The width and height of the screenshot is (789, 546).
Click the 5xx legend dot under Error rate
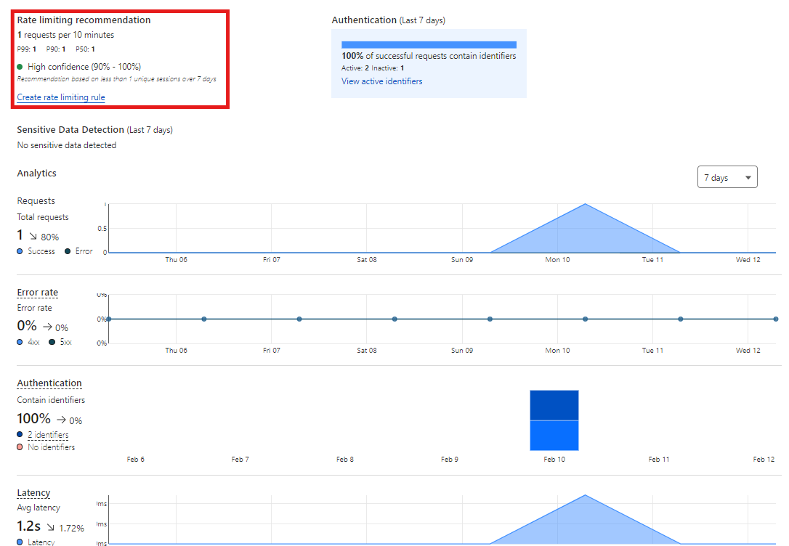point(52,342)
